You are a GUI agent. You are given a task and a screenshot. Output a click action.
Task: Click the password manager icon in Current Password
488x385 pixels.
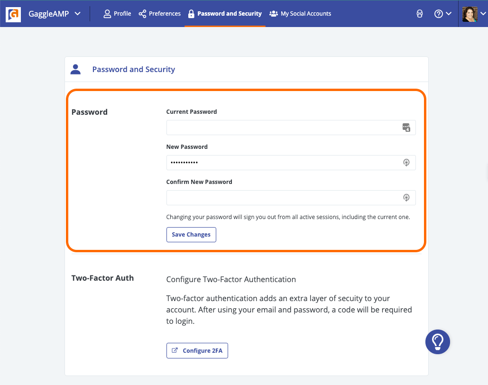tap(406, 127)
